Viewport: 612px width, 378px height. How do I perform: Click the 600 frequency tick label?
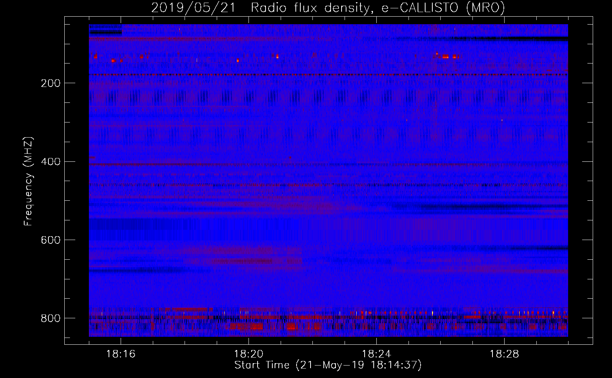click(x=50, y=240)
